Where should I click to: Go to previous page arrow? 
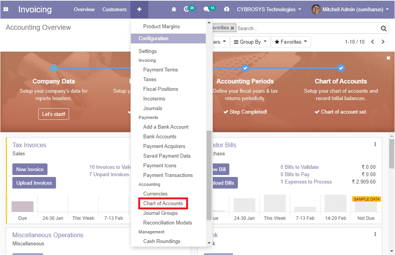coord(373,42)
